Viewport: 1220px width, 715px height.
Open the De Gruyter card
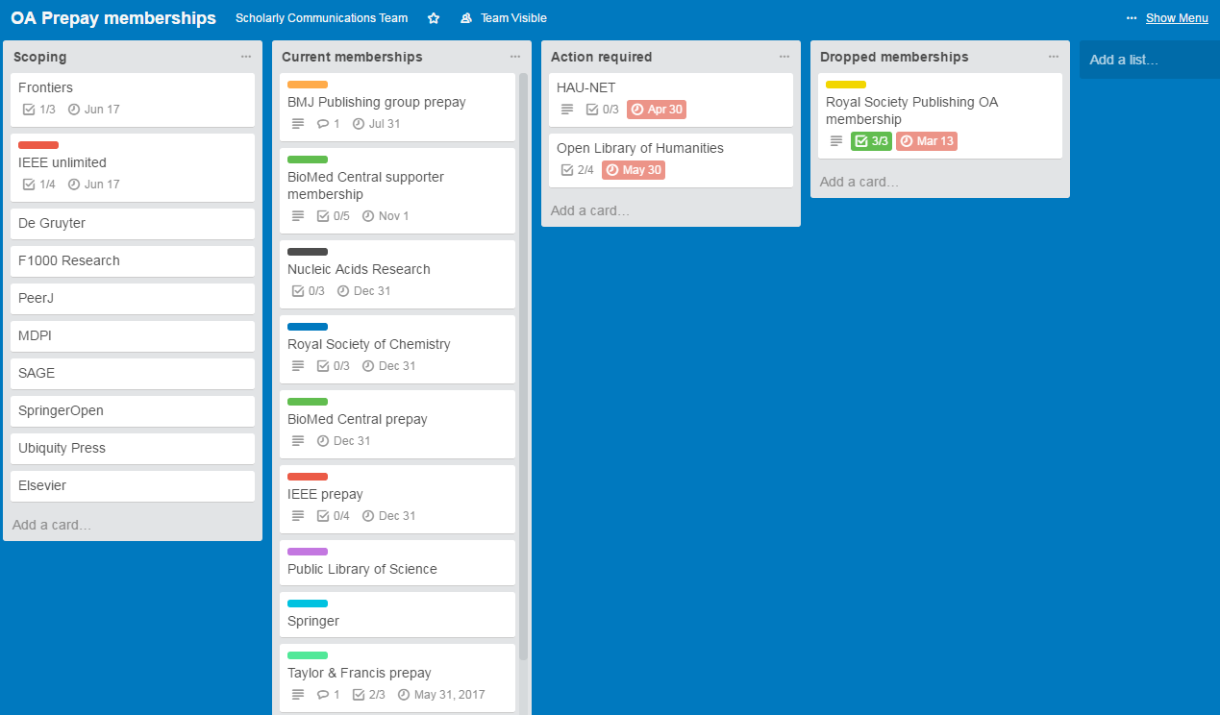coord(133,224)
